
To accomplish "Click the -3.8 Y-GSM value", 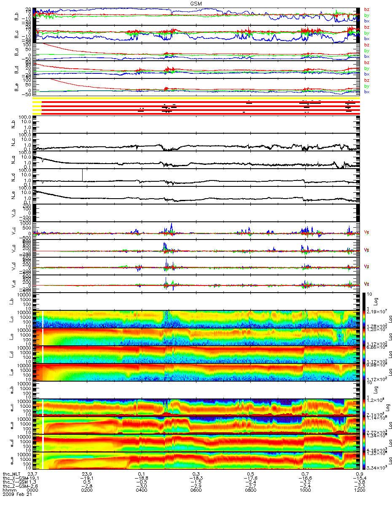I will [x=360, y=483].
